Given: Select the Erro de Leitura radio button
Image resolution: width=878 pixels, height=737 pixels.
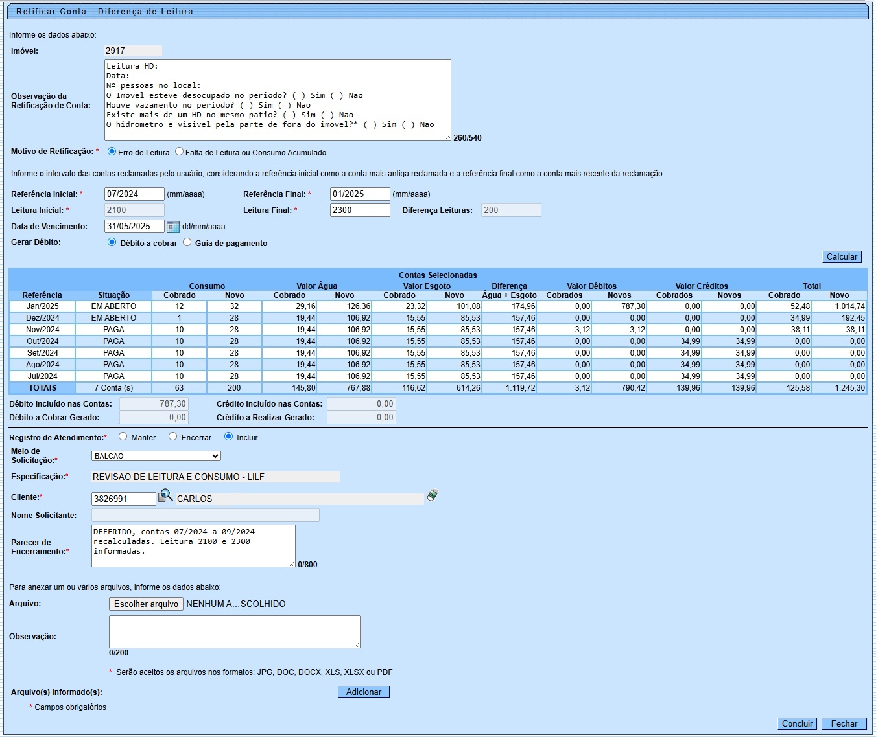Looking at the screenshot, I should tap(112, 152).
